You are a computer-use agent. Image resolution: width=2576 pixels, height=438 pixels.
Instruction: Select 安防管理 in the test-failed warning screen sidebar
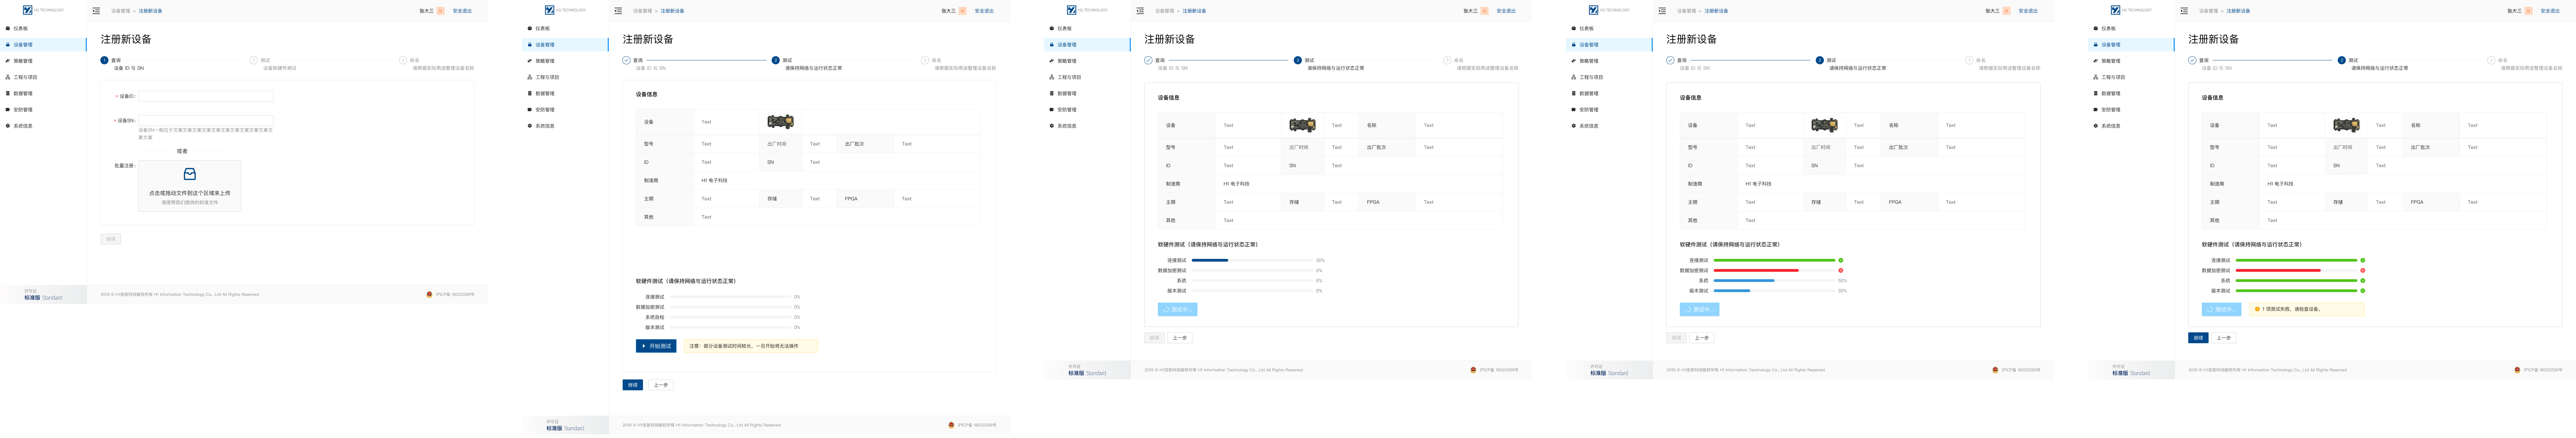pos(2131,110)
